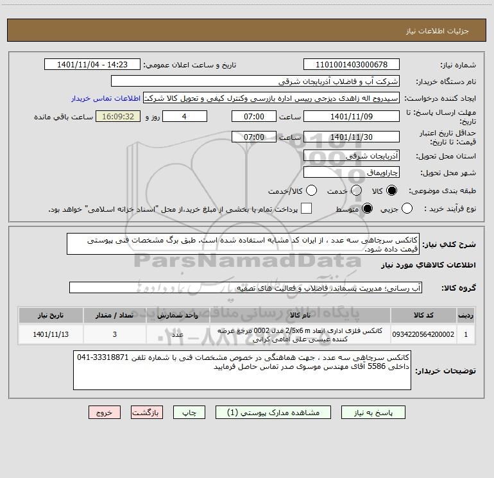Click the quantity cell showing 3
Screen dimensions: 494x478
pyautogui.click(x=115, y=334)
